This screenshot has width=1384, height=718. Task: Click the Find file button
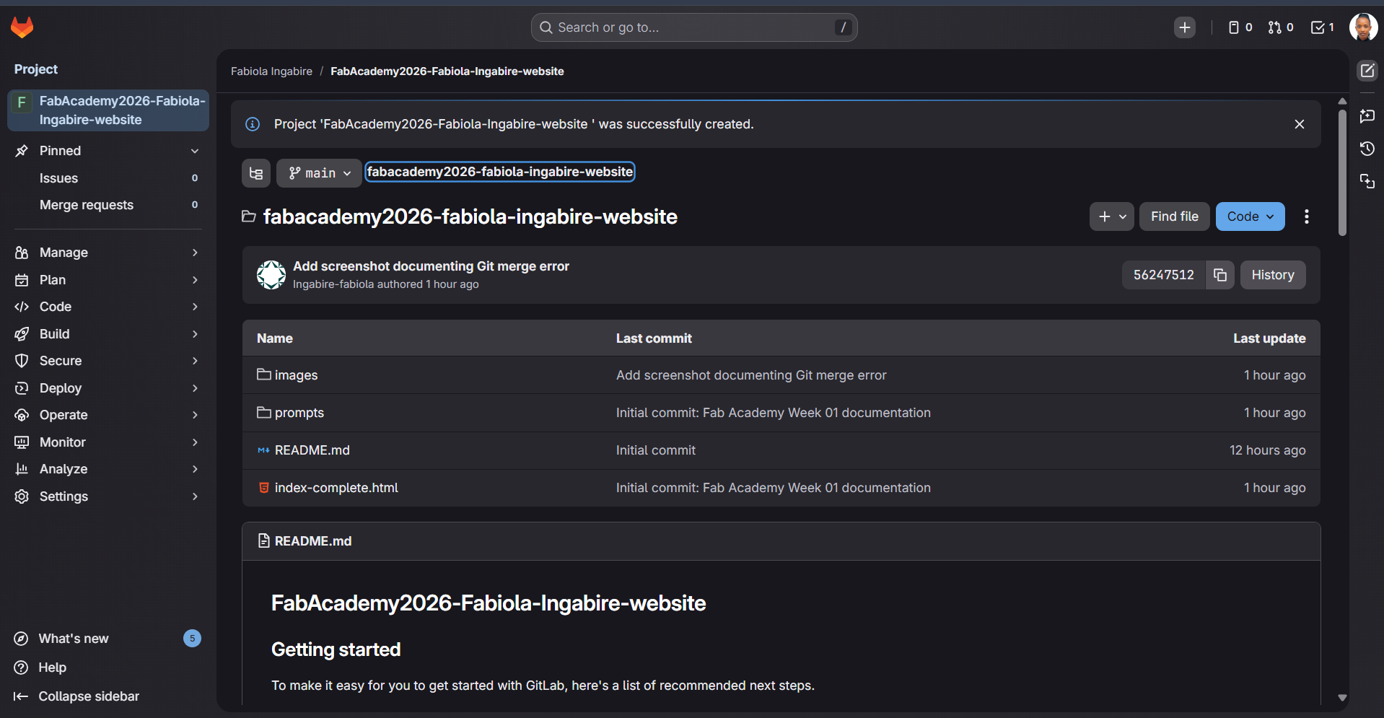(x=1174, y=216)
